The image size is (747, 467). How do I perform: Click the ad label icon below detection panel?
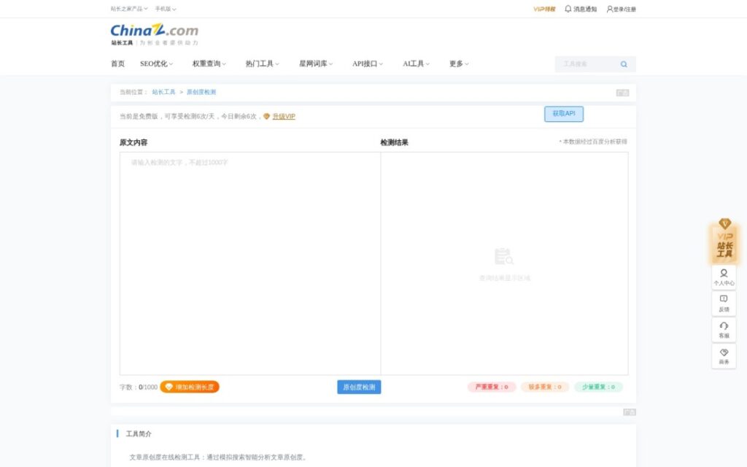[x=630, y=412]
